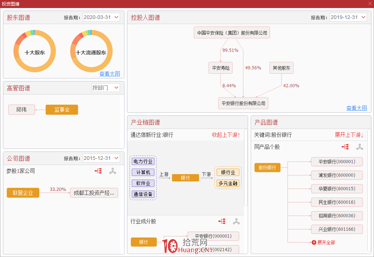Select the 十大股东 donut chart
This screenshot has width=374, height=257.
pyautogui.click(x=35, y=51)
